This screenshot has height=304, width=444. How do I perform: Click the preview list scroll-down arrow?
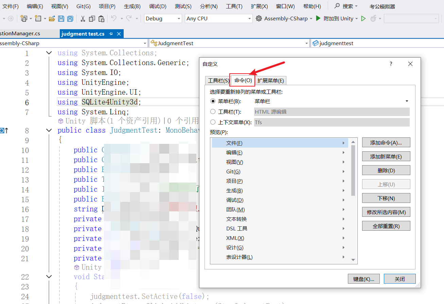tap(353, 260)
